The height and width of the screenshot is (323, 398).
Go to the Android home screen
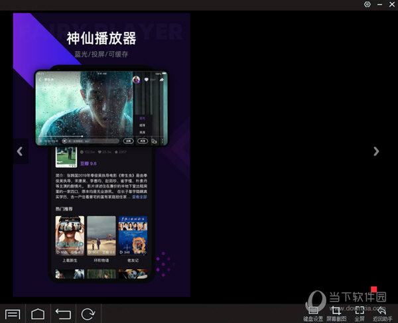pos(38,314)
